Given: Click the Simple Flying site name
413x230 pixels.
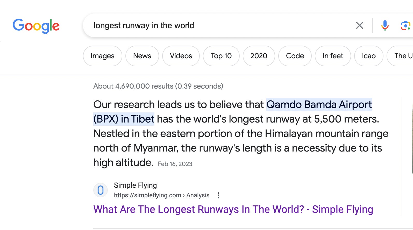Looking at the screenshot, I should point(135,185).
